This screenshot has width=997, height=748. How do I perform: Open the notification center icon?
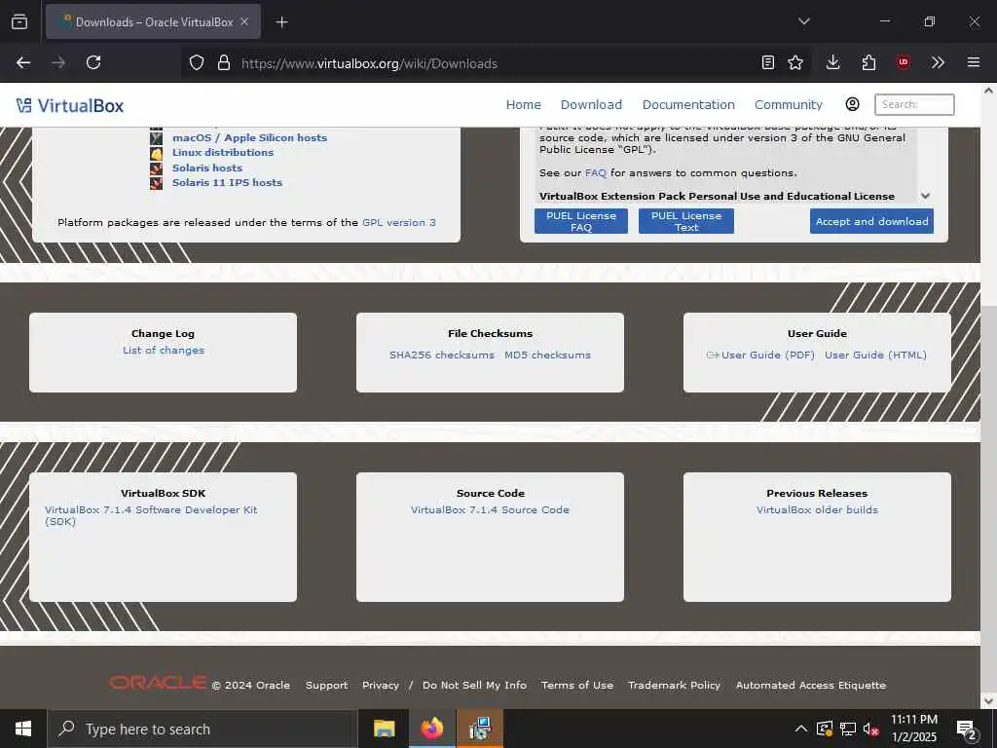[966, 730]
